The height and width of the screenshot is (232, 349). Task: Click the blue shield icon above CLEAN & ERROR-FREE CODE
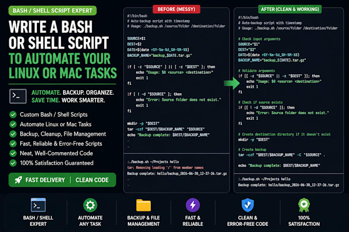pos(247,205)
